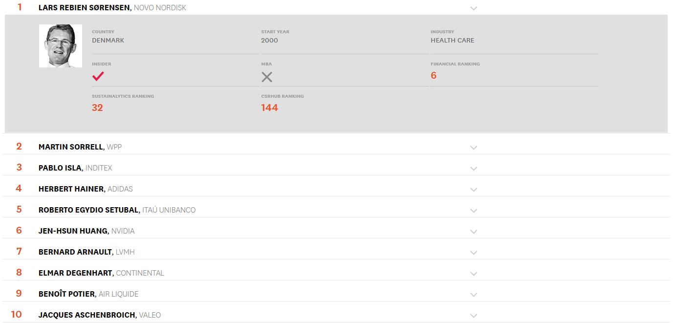Click the rank number 2
Viewport: 675px width, 323px height.
pyautogui.click(x=19, y=146)
